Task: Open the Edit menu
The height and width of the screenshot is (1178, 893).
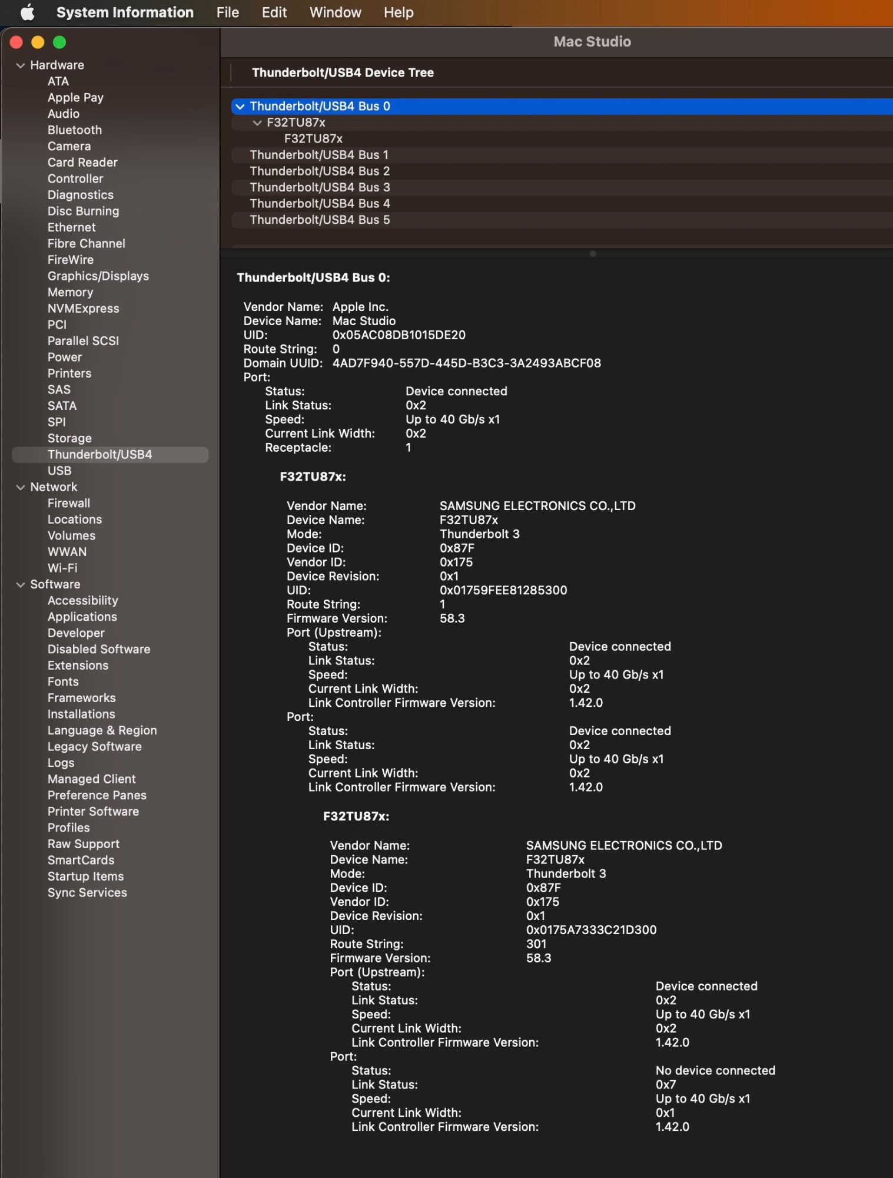Action: [274, 12]
